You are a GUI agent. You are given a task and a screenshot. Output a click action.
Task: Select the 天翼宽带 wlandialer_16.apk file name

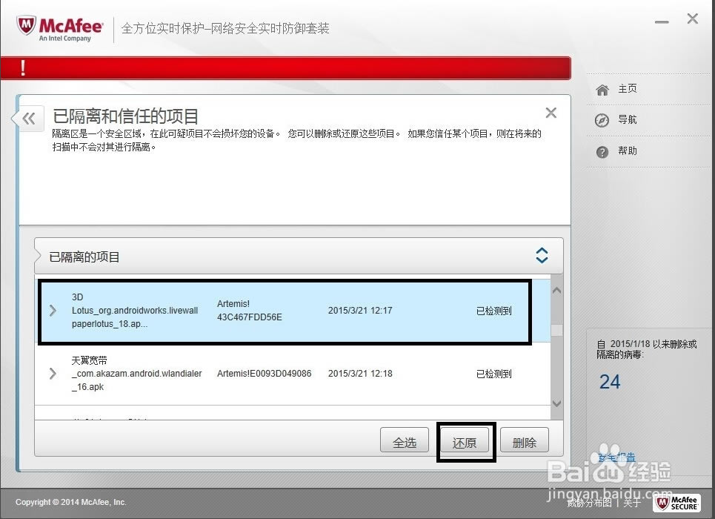pyautogui.click(x=137, y=374)
